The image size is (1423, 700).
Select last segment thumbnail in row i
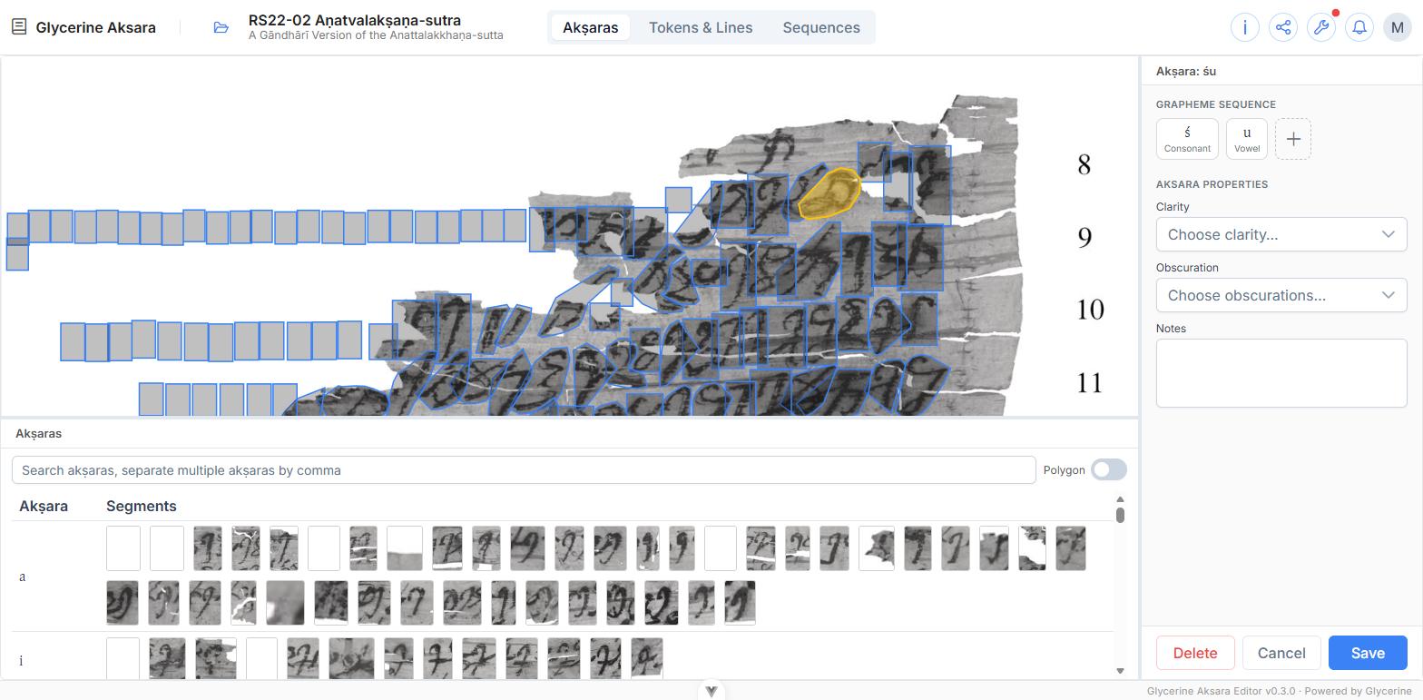pyautogui.click(x=646, y=658)
